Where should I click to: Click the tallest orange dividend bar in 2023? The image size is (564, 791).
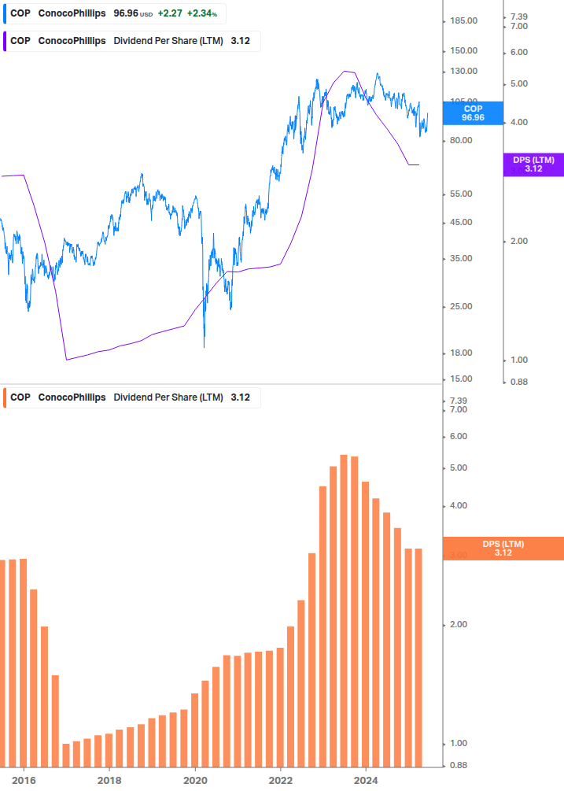click(344, 611)
